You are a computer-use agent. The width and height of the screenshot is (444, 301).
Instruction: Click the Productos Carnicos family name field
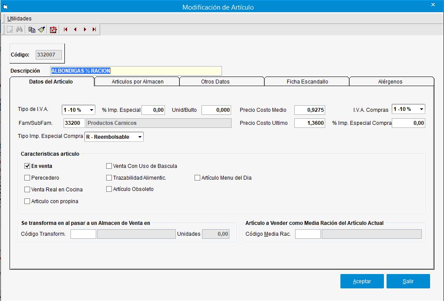[x=158, y=123]
